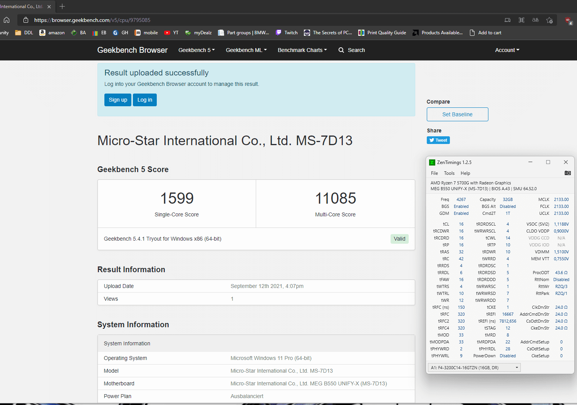Click the Freq value 4267 in ZenTimings
Image resolution: width=577 pixels, height=405 pixels.
tap(461, 199)
